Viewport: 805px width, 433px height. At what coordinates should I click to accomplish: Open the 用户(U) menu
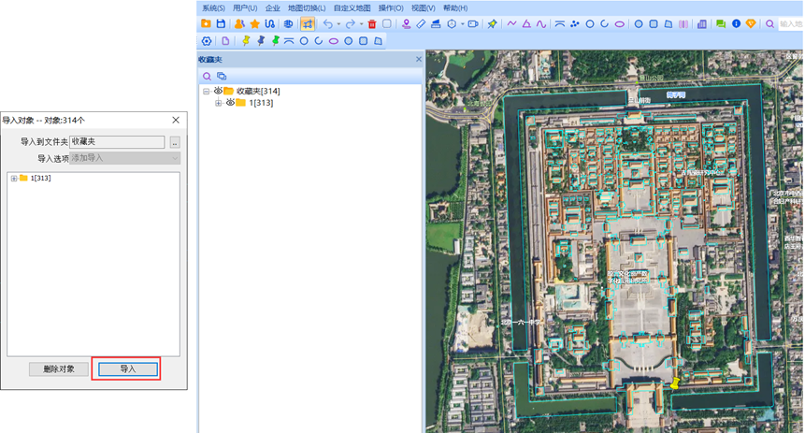pos(245,8)
